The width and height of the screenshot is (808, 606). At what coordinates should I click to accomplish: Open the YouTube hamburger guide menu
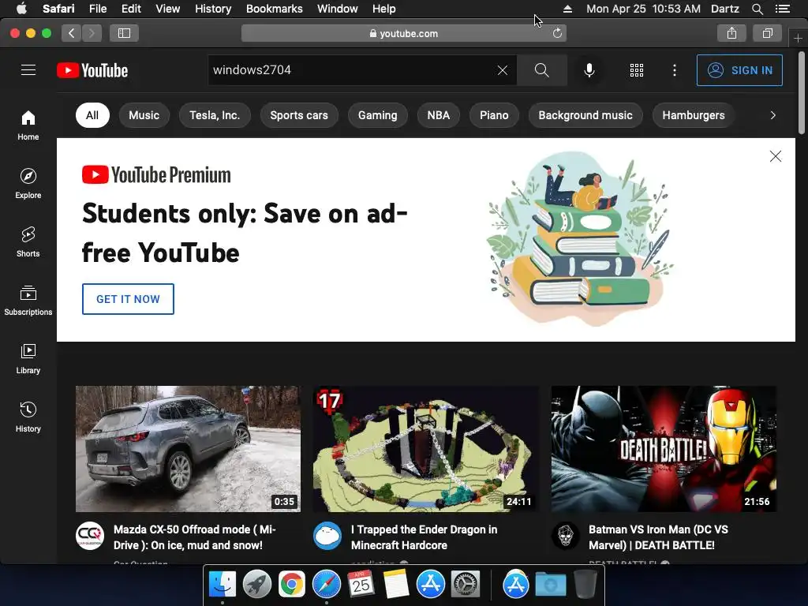28,70
